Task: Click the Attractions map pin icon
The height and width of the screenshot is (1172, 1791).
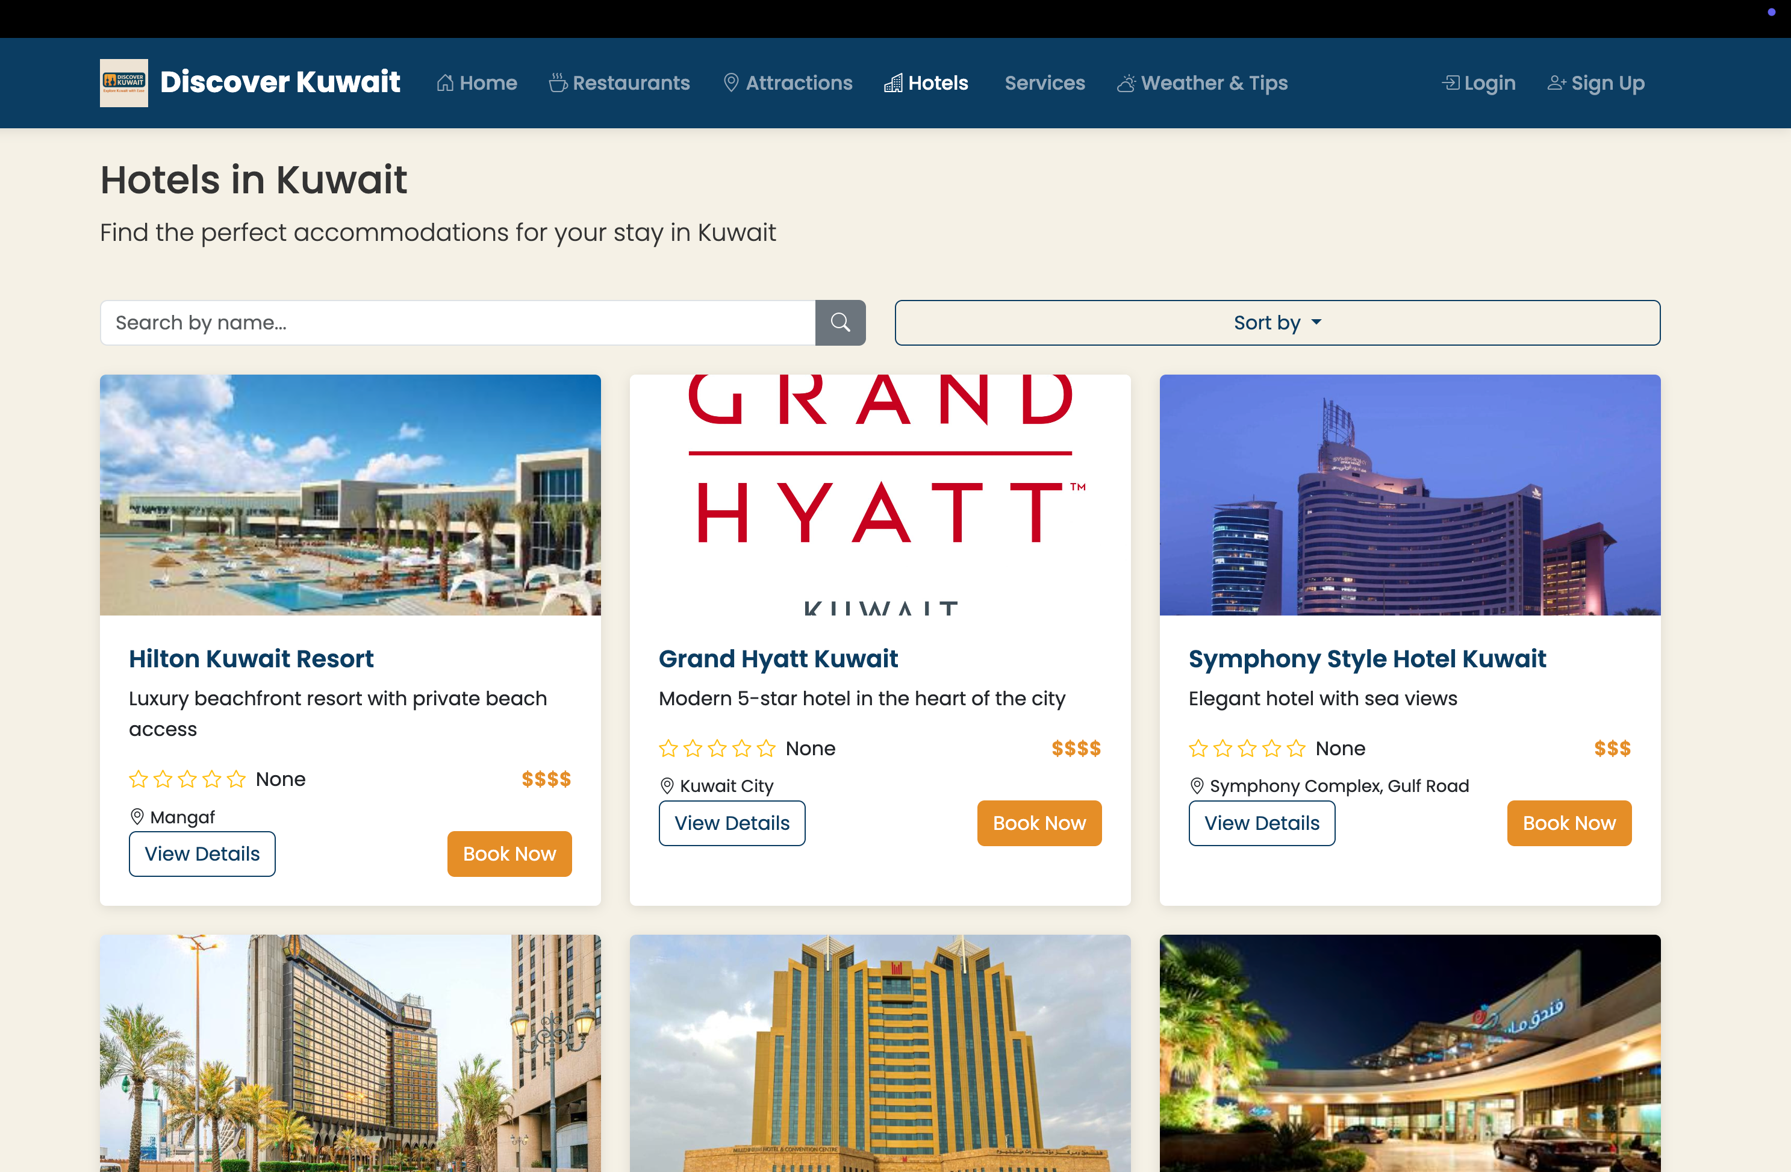Action: (730, 83)
